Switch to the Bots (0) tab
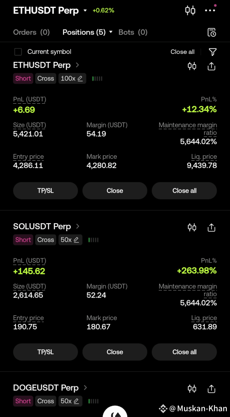The height and width of the screenshot is (417, 230). (x=133, y=32)
